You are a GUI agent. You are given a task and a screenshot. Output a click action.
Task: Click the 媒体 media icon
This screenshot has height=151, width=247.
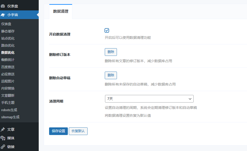tap(3, 138)
